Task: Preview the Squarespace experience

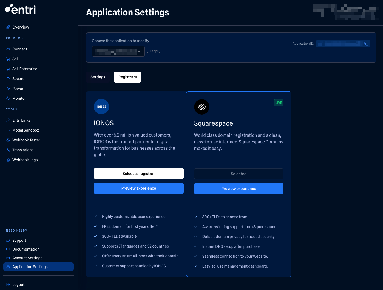Action: tap(239, 189)
